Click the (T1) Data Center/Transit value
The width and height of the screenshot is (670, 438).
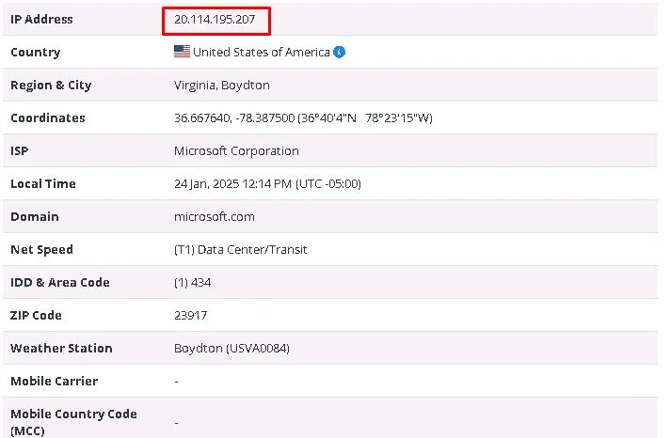click(x=240, y=249)
